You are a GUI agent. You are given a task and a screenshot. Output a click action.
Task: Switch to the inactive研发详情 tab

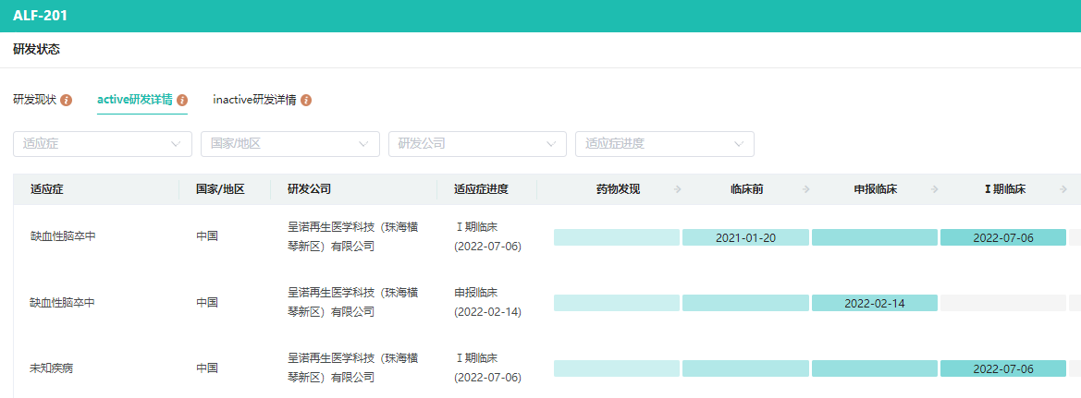[x=254, y=100]
